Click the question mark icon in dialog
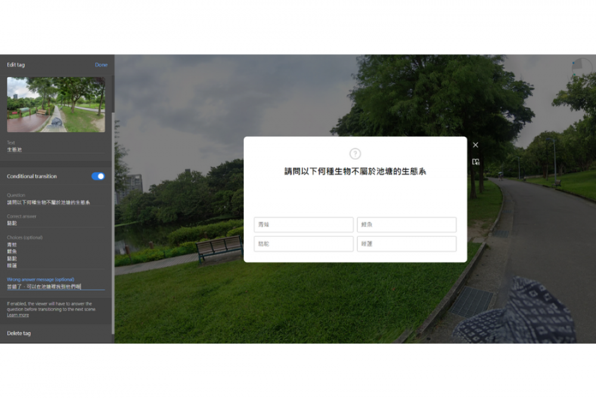The image size is (596, 398). tap(355, 154)
